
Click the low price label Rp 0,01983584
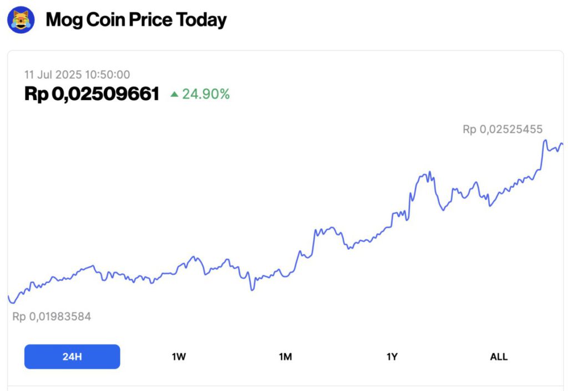[x=52, y=317]
